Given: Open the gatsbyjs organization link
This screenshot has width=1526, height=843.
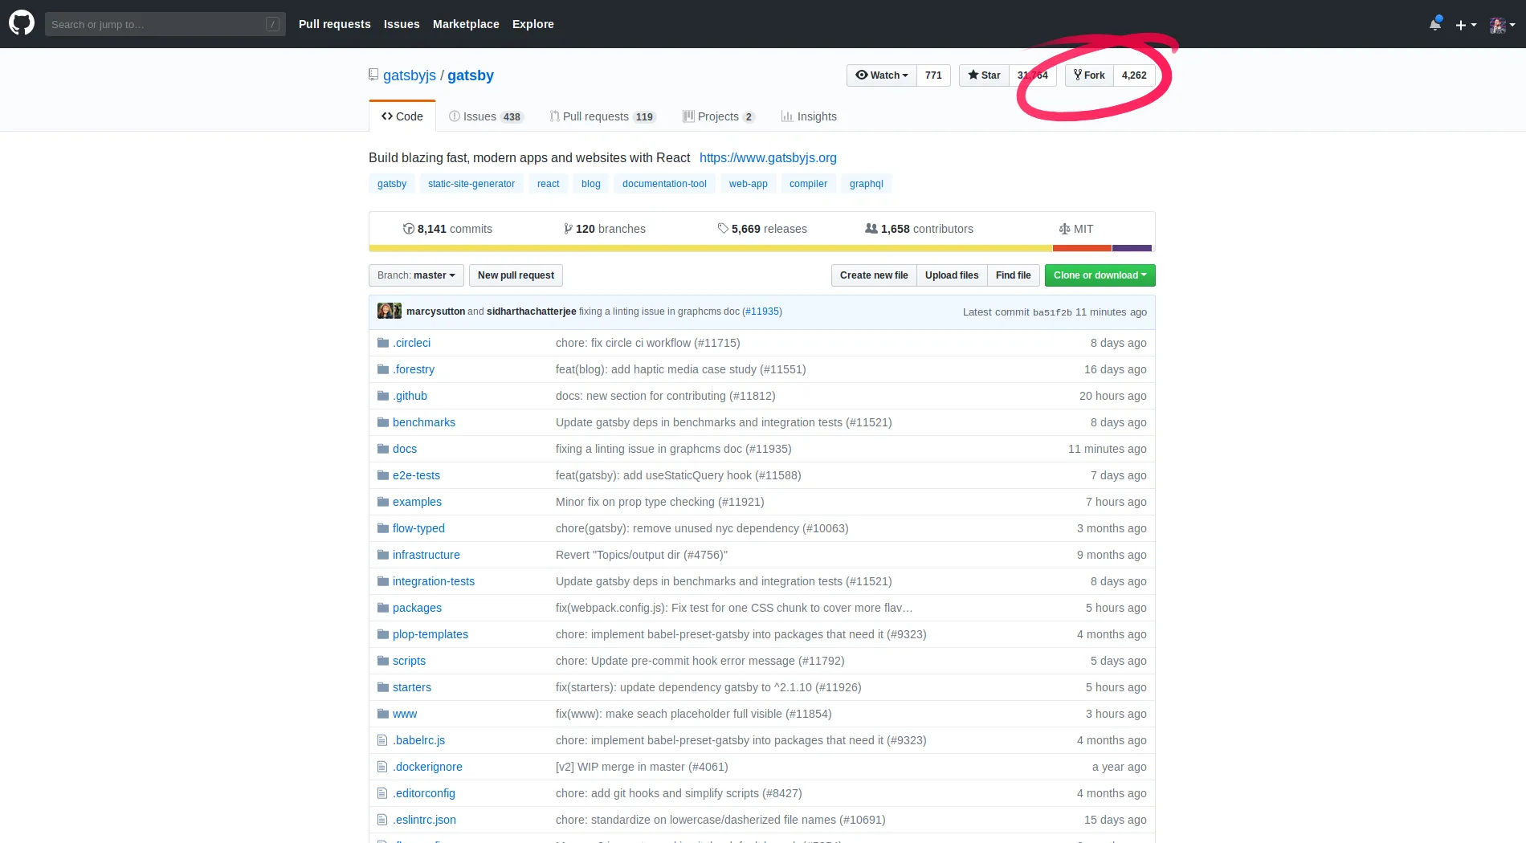Looking at the screenshot, I should [x=410, y=75].
